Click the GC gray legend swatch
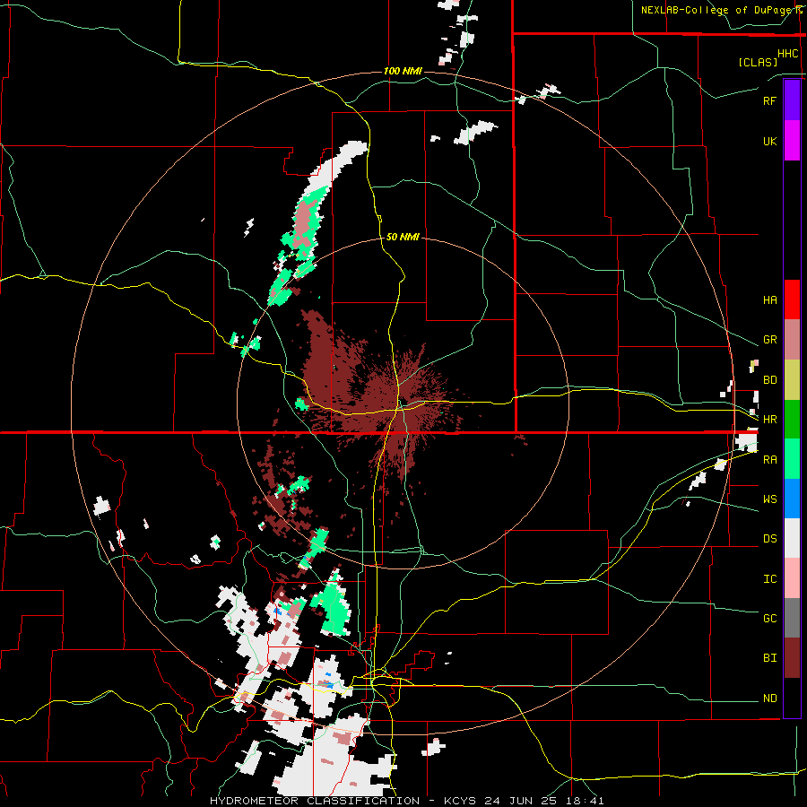807x807 pixels. 792,618
